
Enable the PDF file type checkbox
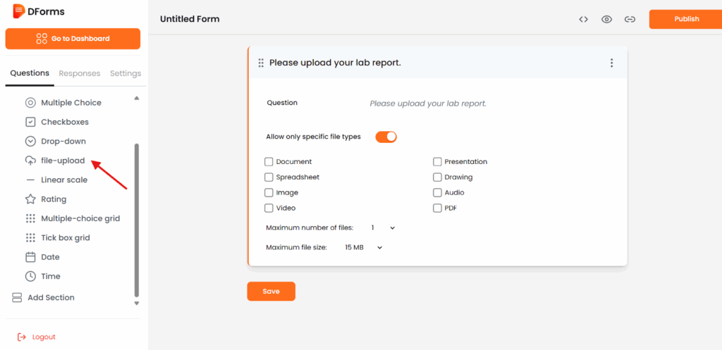[437, 208]
